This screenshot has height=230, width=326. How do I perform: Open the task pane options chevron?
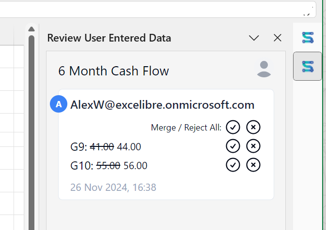click(254, 38)
